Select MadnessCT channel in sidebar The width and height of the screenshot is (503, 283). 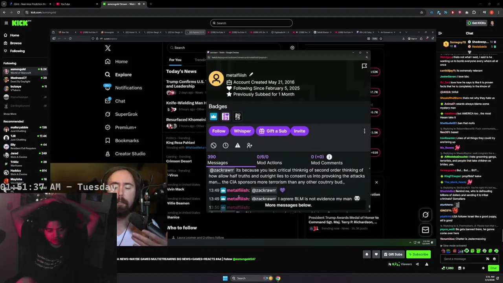pyautogui.click(x=24, y=80)
